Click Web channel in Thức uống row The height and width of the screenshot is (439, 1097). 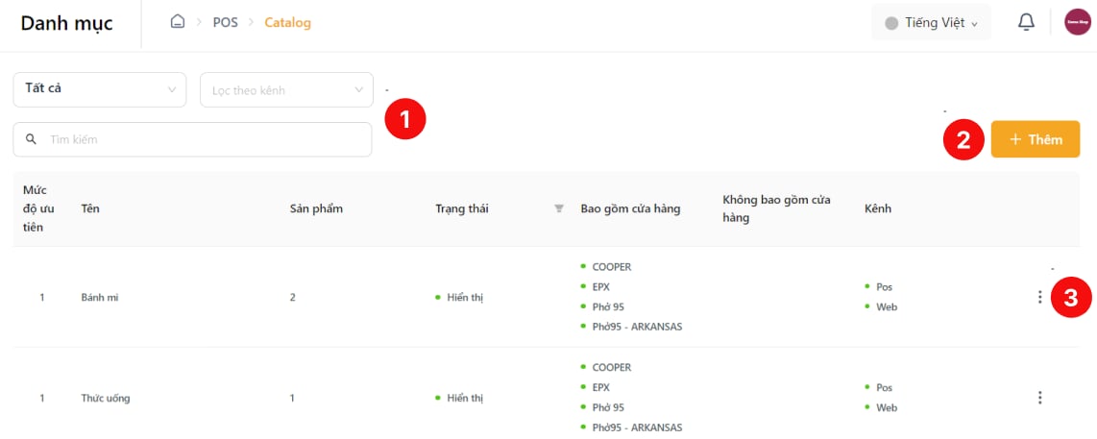(x=887, y=407)
